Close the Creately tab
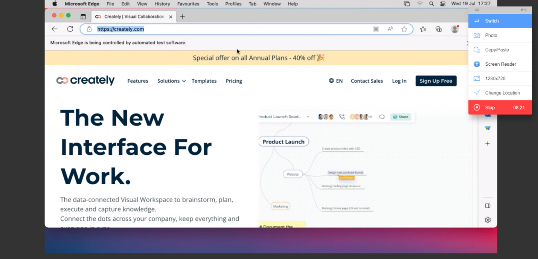Viewport: 538px width, 259px height. (171, 17)
